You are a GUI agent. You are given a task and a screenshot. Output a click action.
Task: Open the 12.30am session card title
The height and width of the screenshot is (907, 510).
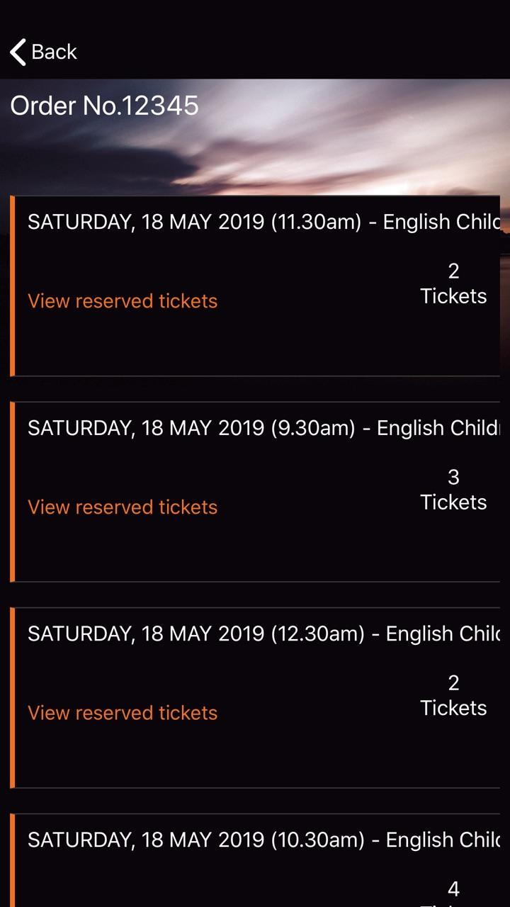point(263,633)
